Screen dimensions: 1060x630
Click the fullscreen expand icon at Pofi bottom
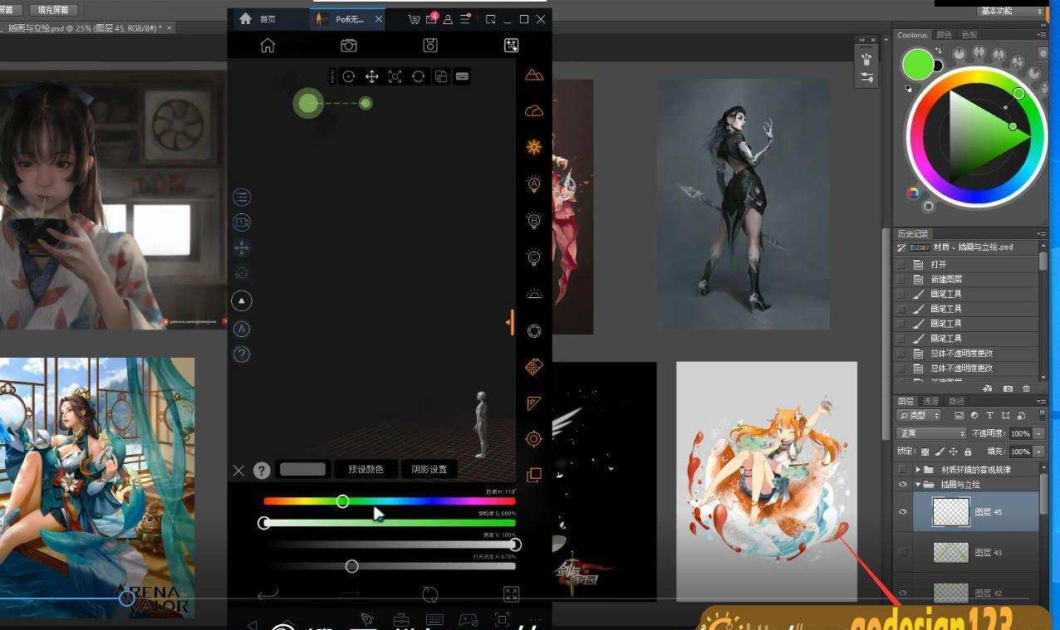coord(512,593)
